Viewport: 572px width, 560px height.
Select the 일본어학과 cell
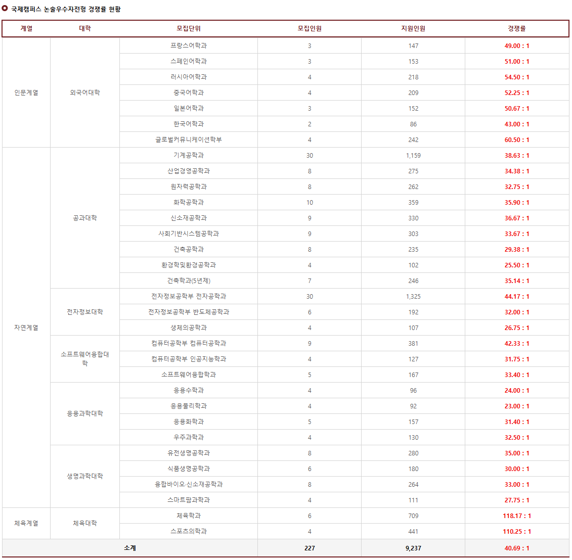tap(189, 108)
